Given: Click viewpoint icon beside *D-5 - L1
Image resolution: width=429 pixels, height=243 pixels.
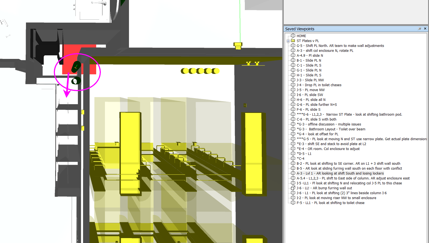Looking at the screenshot, I should pyautogui.click(x=293, y=154).
